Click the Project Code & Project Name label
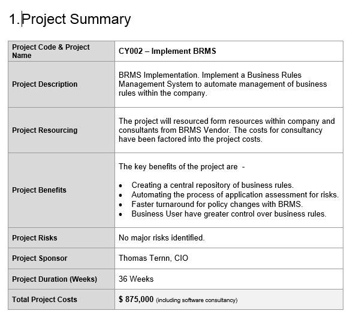This screenshot has height=326, width=356. [51, 51]
